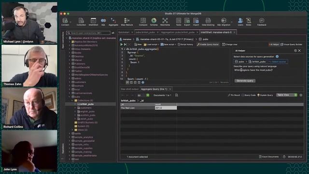
Task: Click the Change view button
Action: pos(230,44)
